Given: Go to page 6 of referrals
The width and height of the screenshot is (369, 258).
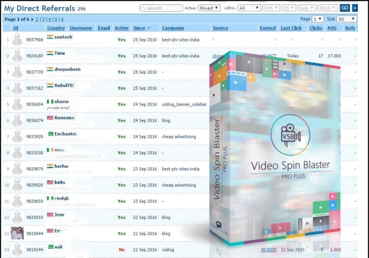Looking at the screenshot, I should (x=63, y=19).
